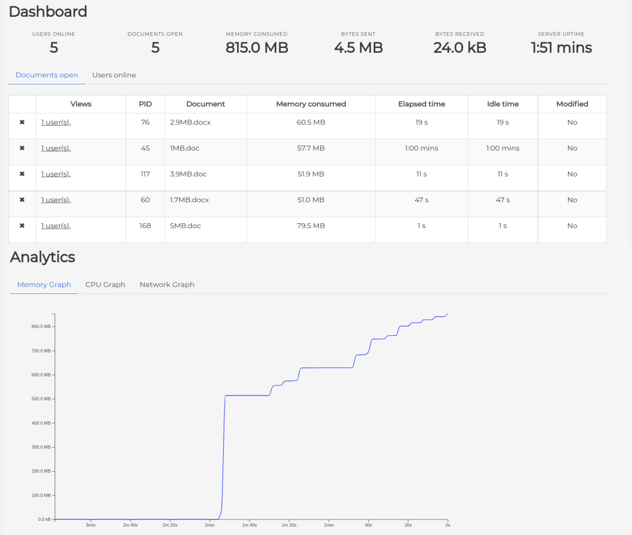Click the PID column header
The width and height of the screenshot is (632, 535).
click(x=145, y=104)
